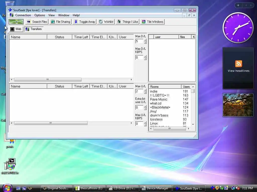Switch to the Web tab

16,29
